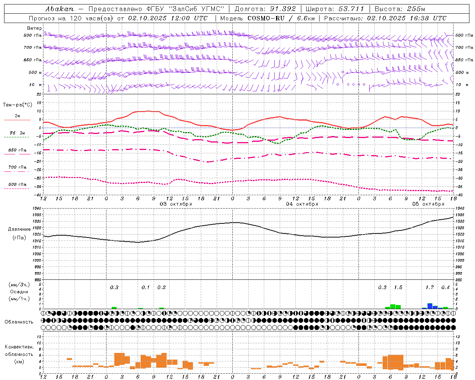This screenshot has width=475, height=380.
Task: Click the "(мм/1ч.)" hourly precipitation label
Action: click(19, 299)
